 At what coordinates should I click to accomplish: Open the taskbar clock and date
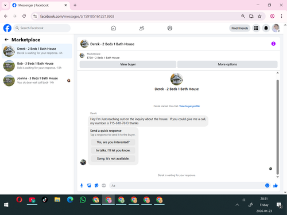coord(264,205)
